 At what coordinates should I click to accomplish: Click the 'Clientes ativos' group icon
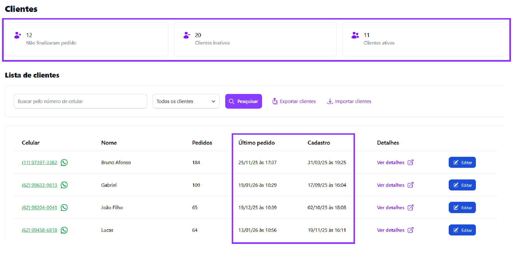coord(355,35)
